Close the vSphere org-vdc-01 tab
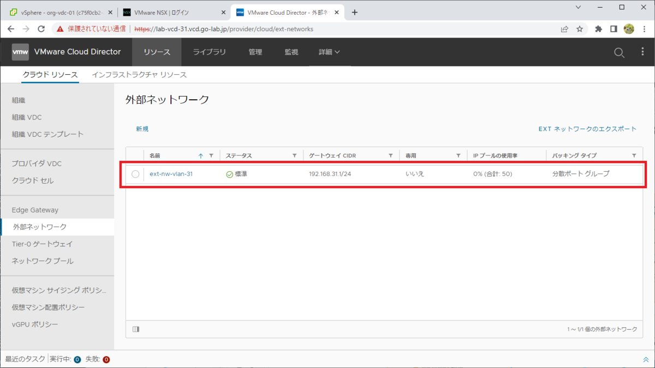 point(110,13)
